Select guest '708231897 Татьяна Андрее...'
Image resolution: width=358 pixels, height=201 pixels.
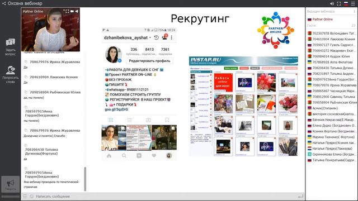[x=332, y=74]
